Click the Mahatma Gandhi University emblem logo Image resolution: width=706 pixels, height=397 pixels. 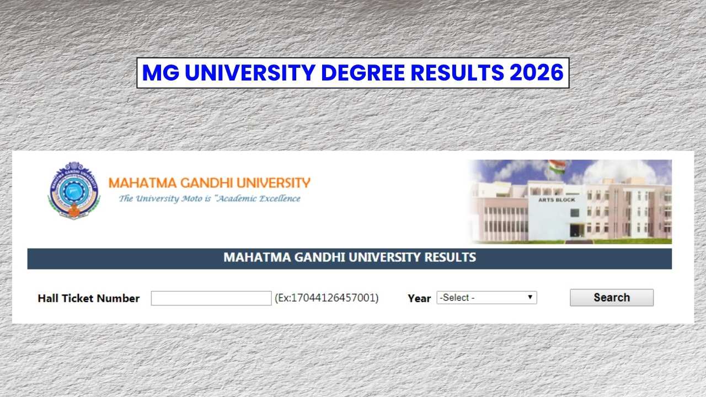click(x=74, y=190)
